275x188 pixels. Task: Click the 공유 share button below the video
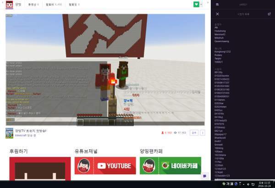click(194, 133)
